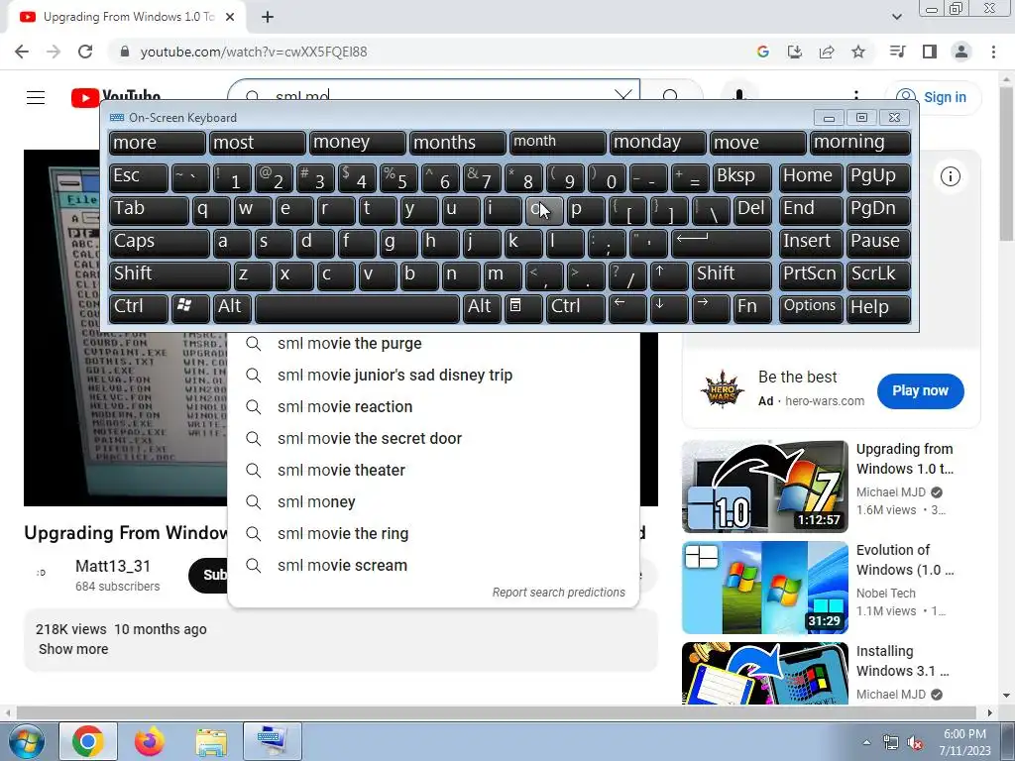Tap the up arrow key
This screenshot has height=761, width=1015.
pos(669,275)
